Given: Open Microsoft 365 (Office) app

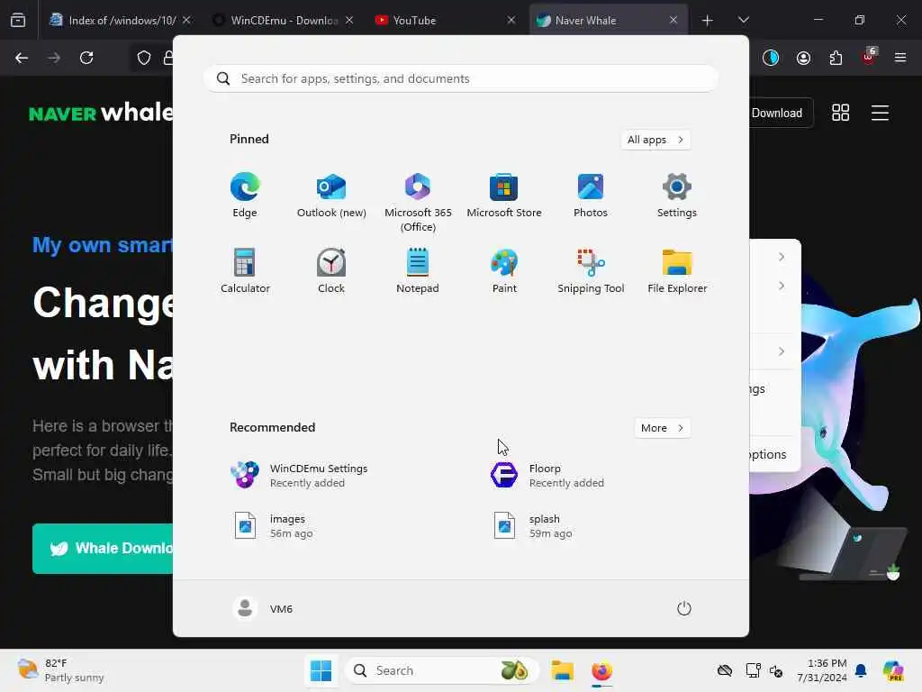Looking at the screenshot, I should [418, 203].
